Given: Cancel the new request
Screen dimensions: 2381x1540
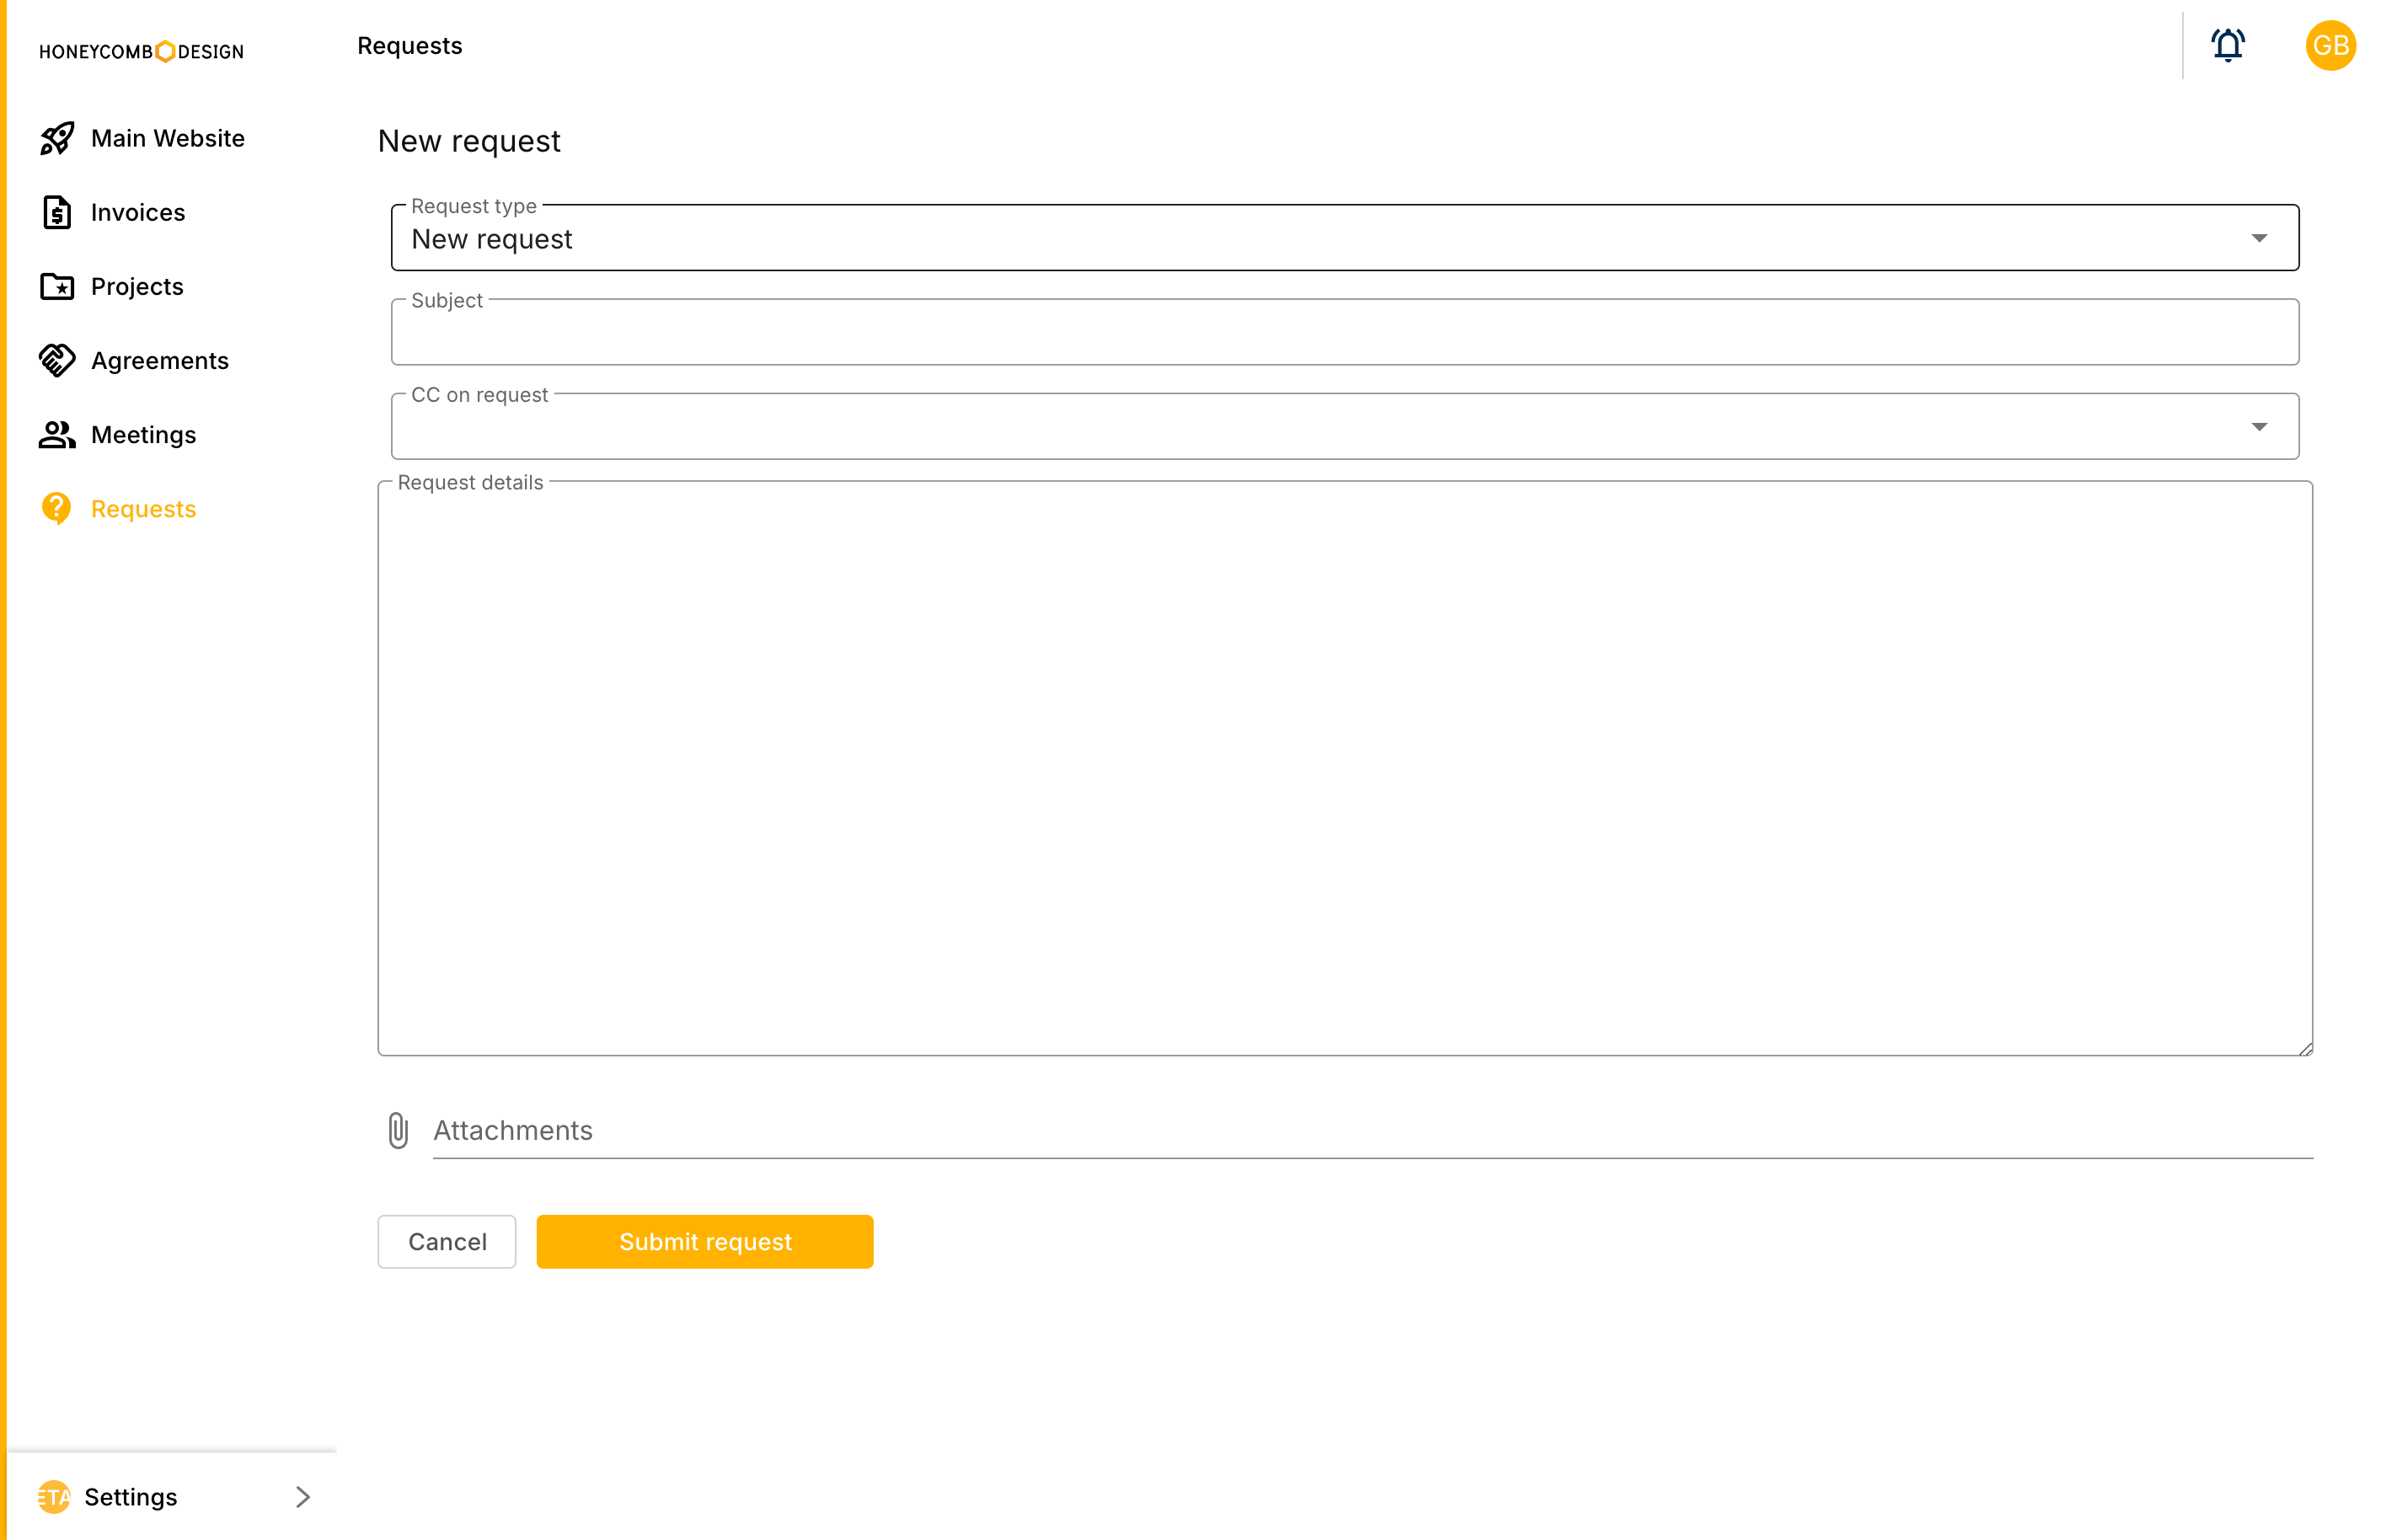Looking at the screenshot, I should click(447, 1241).
